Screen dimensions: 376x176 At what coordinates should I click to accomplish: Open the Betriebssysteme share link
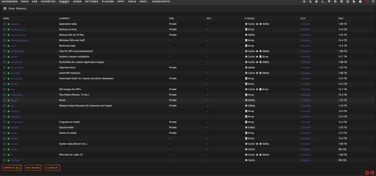[x=20, y=41]
